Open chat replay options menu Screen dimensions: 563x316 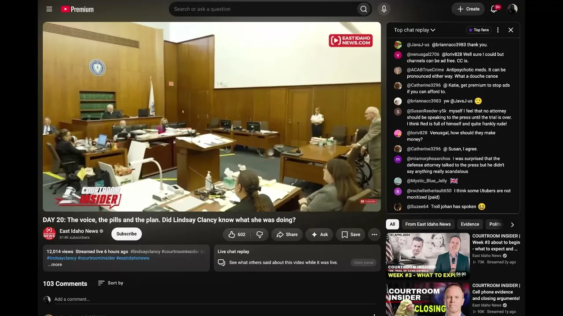[x=498, y=30]
